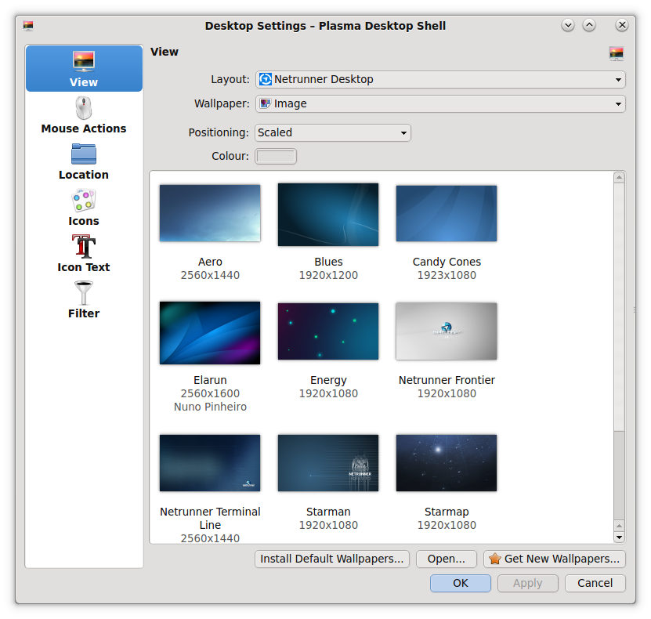Click the title bar shade arrow button
The height and width of the screenshot is (619, 651).
click(x=568, y=26)
